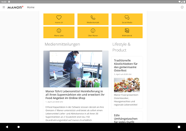Select the Home title in header
The image size is (186, 131).
coord(31,7)
